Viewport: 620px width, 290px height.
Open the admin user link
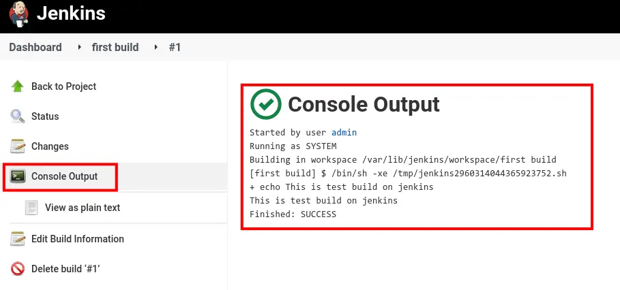pos(344,133)
